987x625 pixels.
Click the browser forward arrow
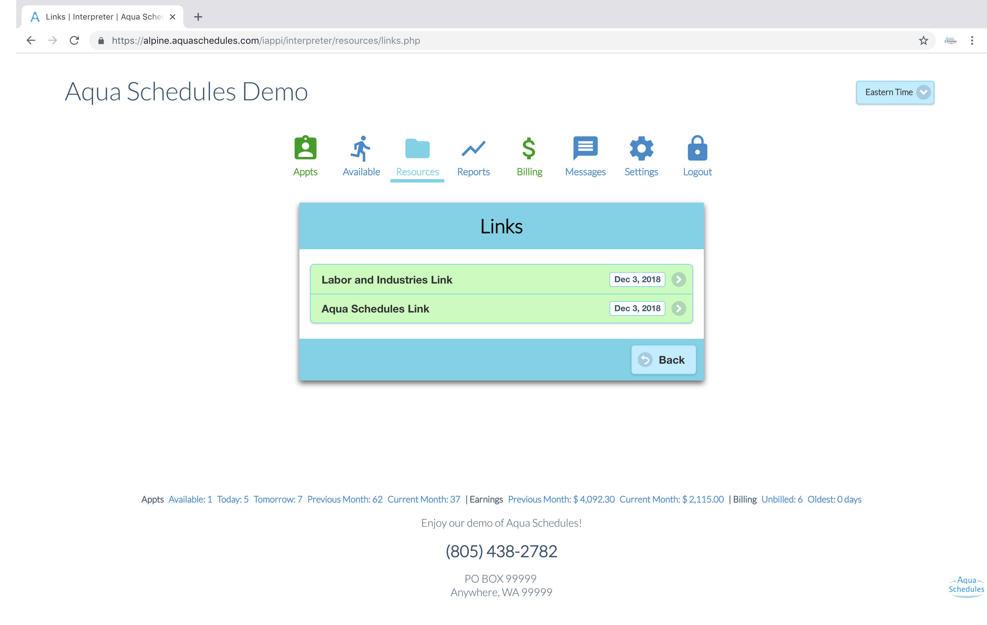[x=53, y=40]
